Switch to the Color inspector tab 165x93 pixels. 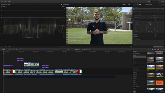pyautogui.click(x=136, y=4)
